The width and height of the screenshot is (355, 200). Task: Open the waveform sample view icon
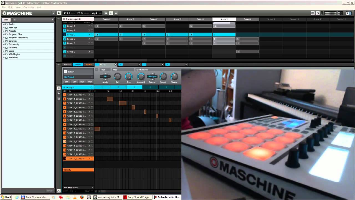[59, 99]
